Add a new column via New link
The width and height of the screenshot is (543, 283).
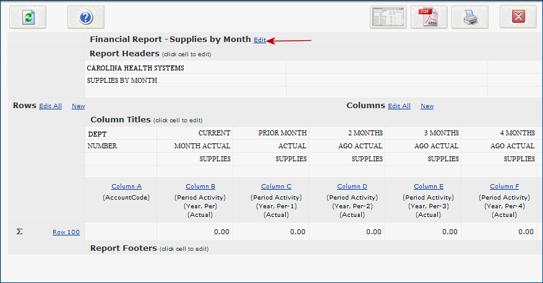pyautogui.click(x=427, y=106)
